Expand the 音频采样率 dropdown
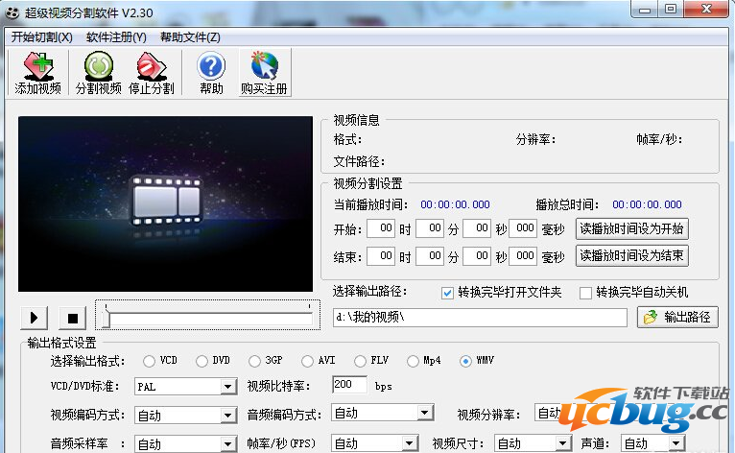Viewport: 735px width, 453px height. point(227,443)
